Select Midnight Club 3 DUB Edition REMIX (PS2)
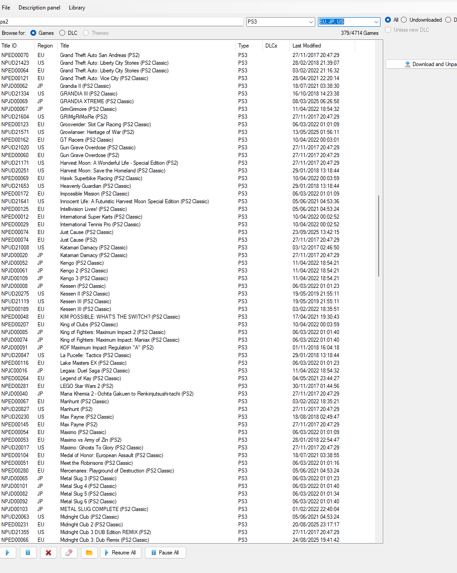 [188, 532]
